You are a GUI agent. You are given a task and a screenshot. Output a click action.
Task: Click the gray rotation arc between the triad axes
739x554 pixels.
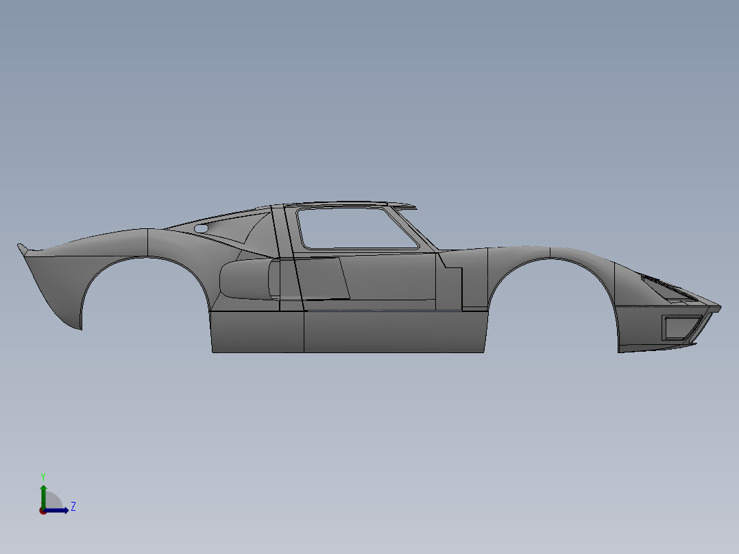coord(54,499)
